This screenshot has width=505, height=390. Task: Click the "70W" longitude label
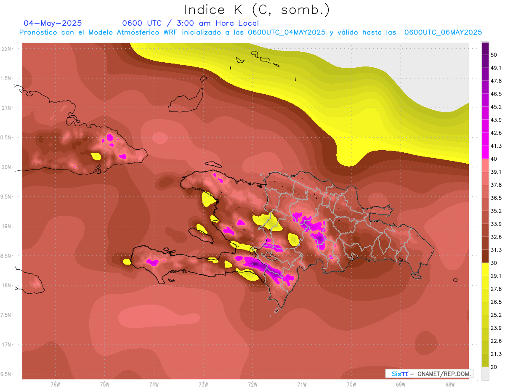351,384
